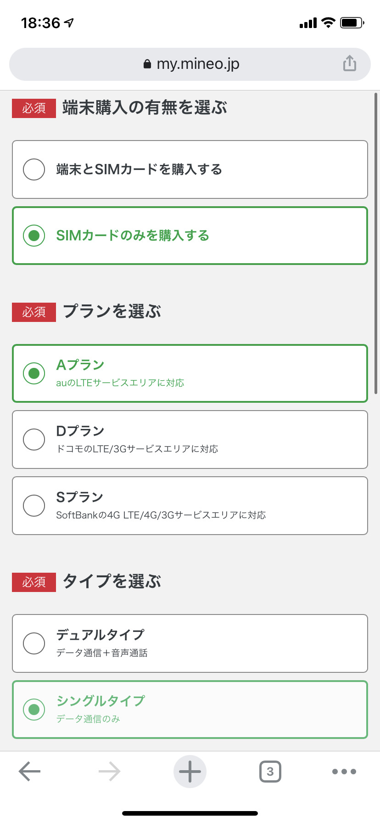Screen dimensions: 380x823
Task: Tap the page scrollbar on the right edge
Action: [x=376, y=243]
